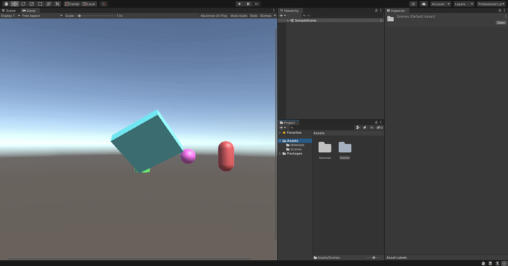Image resolution: width=508 pixels, height=266 pixels.
Task: Select the combined Transform tool
Action: 48,3
